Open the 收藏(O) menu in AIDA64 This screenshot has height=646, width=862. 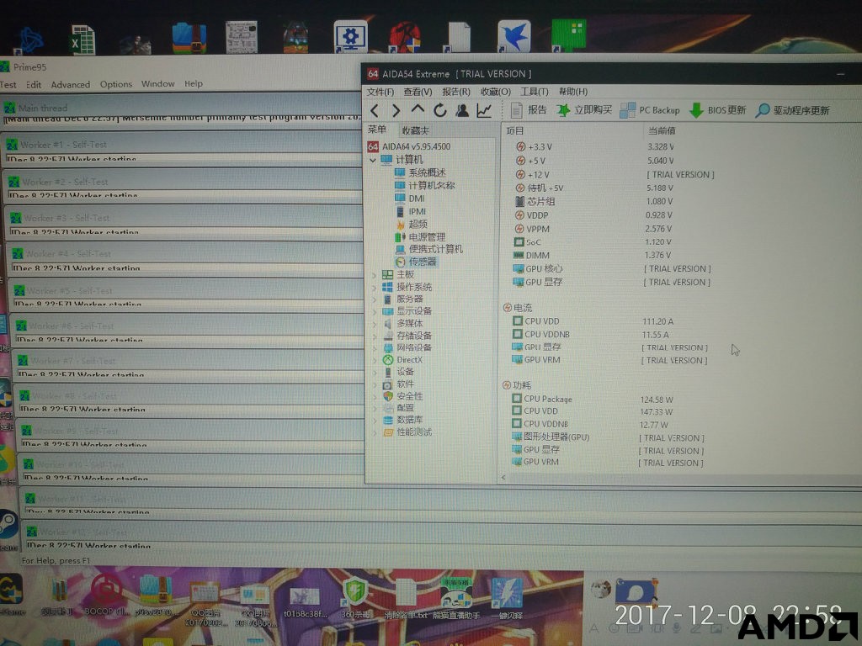pos(496,92)
